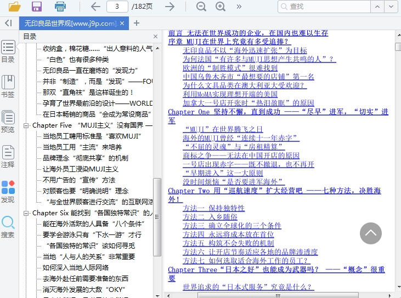Select 品牌理念"彻底共享"的机制 entry

(86, 158)
